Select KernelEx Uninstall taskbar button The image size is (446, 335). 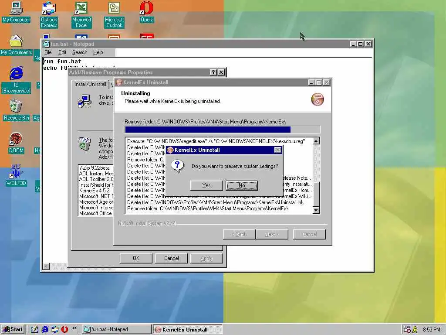(187, 330)
